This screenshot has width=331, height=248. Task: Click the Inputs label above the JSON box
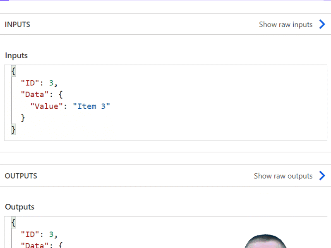tap(16, 55)
